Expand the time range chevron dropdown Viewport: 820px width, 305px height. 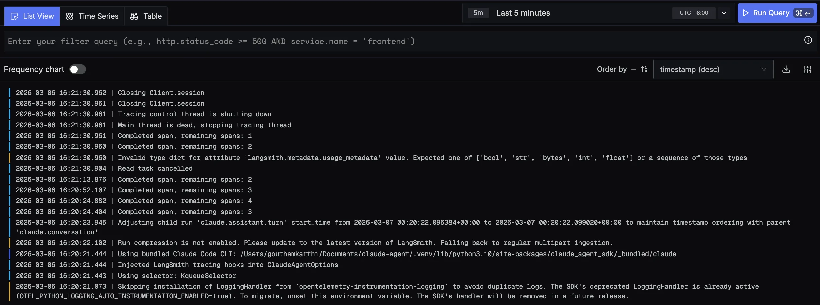coord(724,13)
